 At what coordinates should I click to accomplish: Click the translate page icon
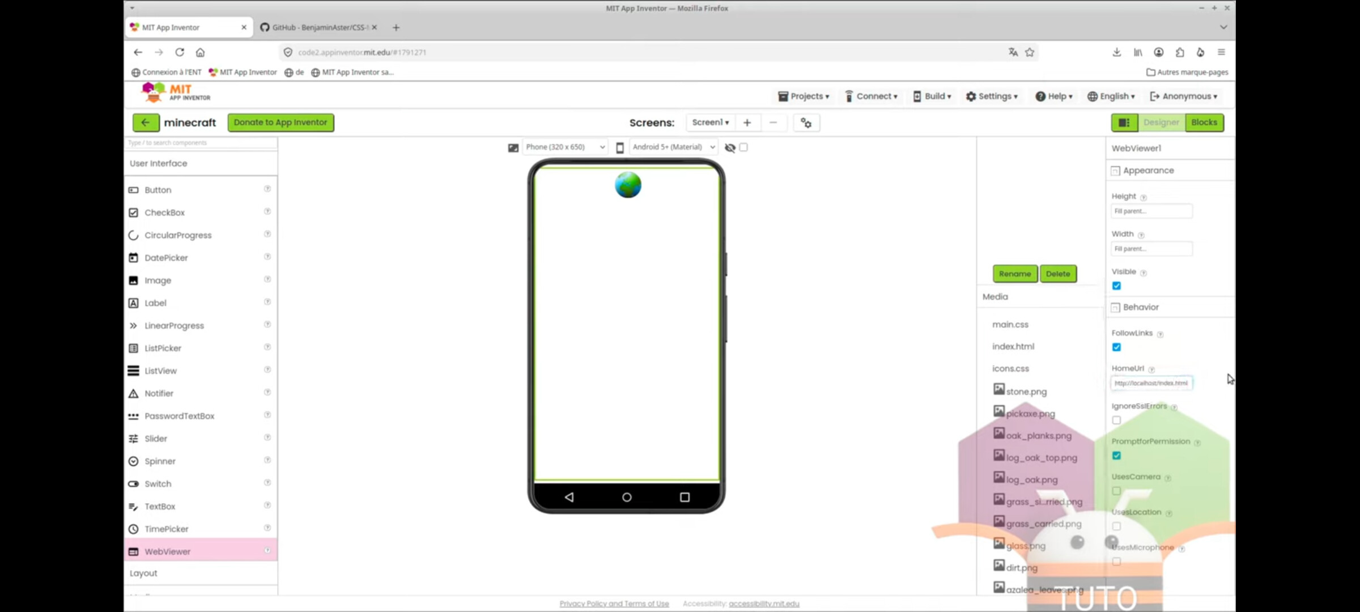[x=1013, y=52]
